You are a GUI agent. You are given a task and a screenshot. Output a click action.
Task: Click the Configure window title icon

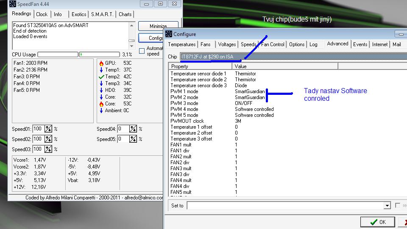(169, 34)
